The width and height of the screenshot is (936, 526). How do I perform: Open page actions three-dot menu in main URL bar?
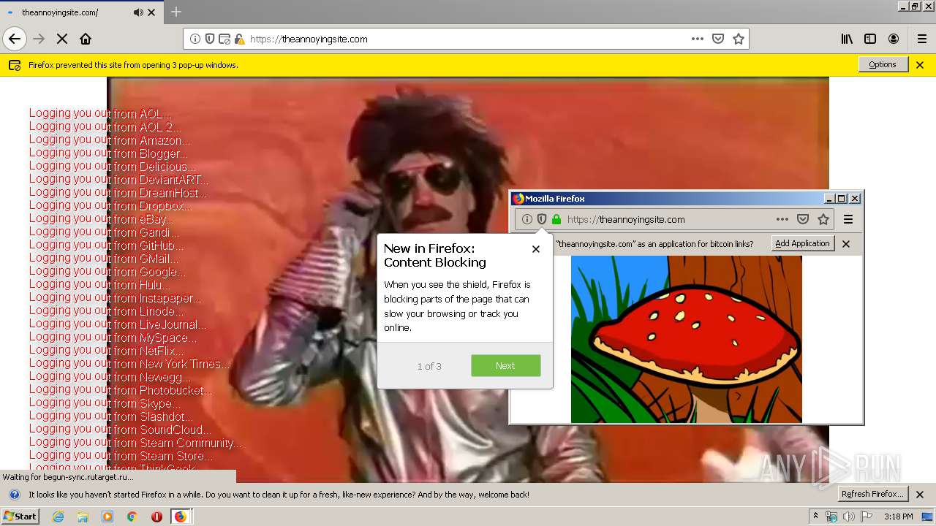[x=698, y=39]
